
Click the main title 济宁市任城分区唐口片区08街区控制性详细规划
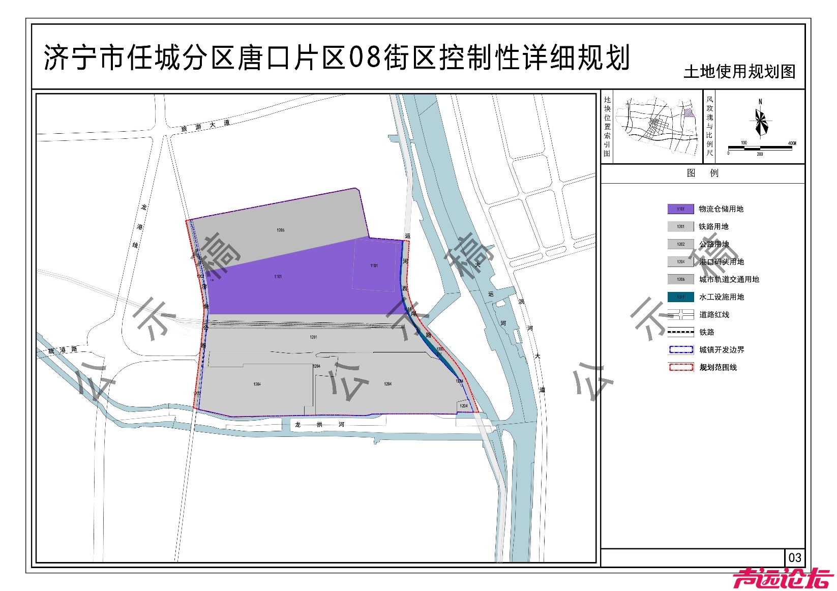(337, 57)
